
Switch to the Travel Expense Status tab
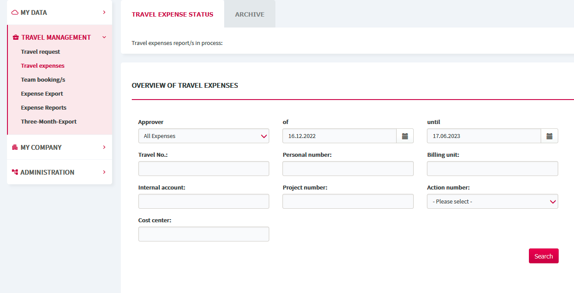(x=173, y=14)
